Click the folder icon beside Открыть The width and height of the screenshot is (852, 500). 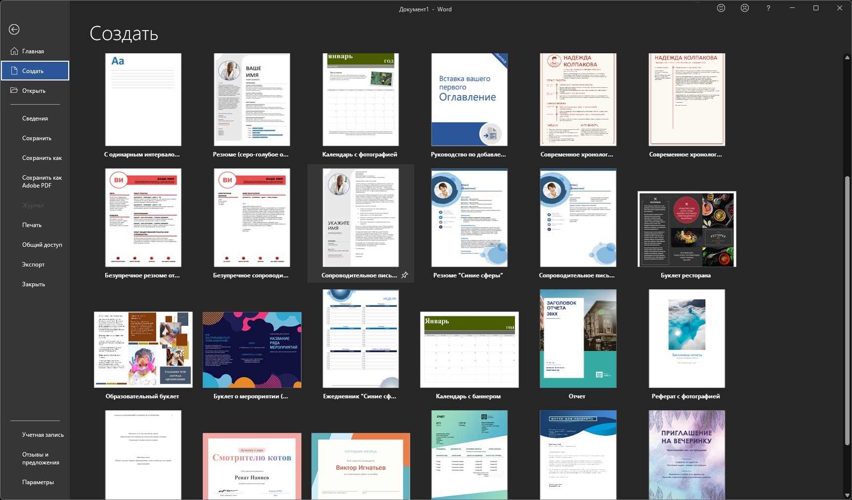pos(14,90)
